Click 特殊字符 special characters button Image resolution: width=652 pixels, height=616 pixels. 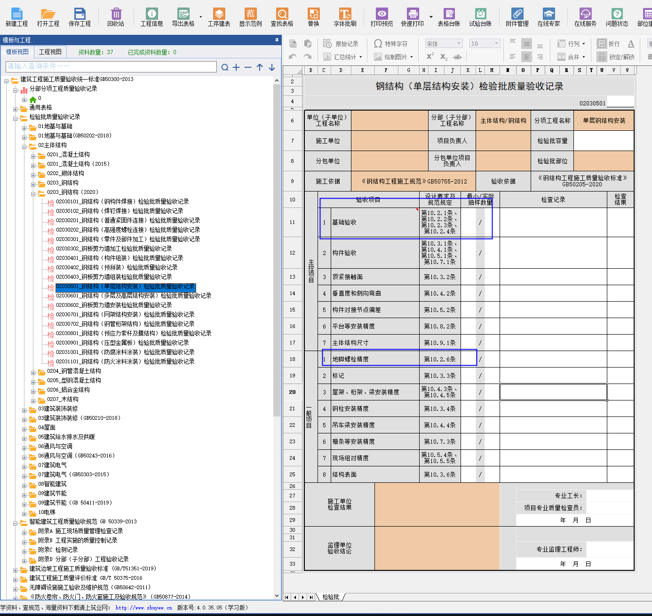point(391,44)
